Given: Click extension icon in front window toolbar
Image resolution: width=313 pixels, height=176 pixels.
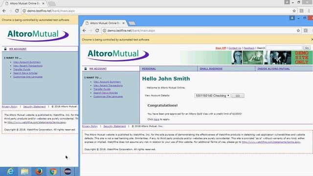Looking at the screenshot, I should [306, 30].
